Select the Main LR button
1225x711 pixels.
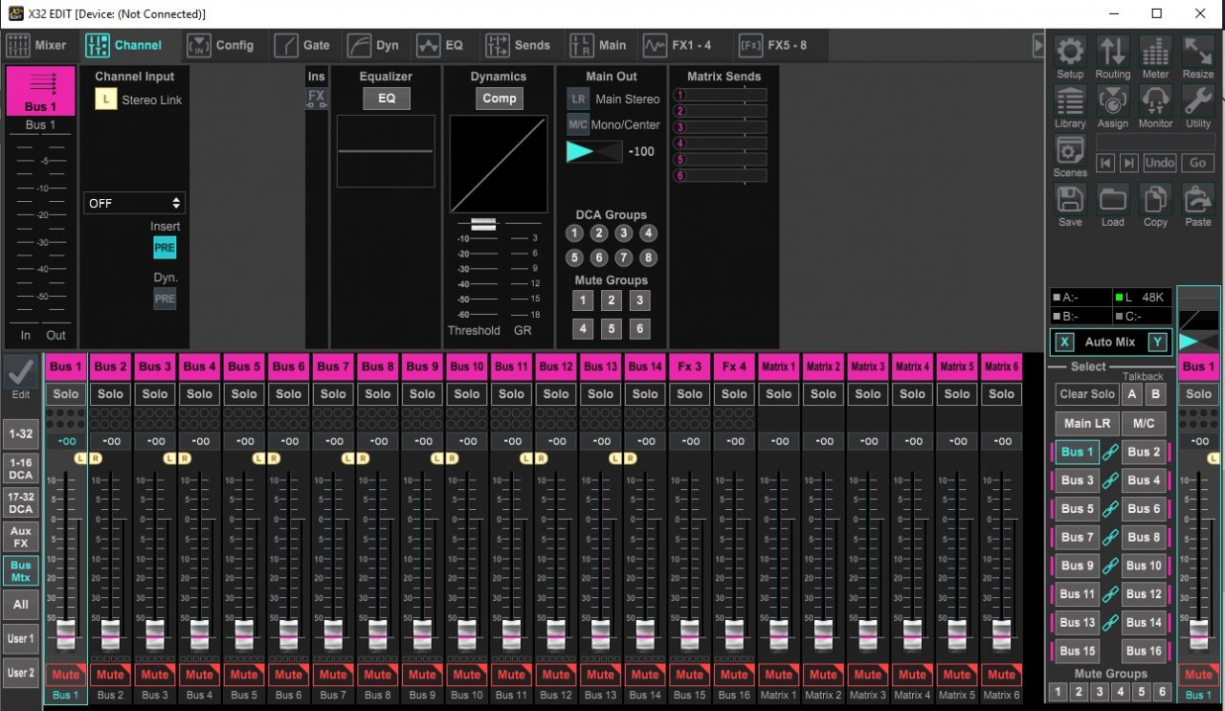[1088, 423]
